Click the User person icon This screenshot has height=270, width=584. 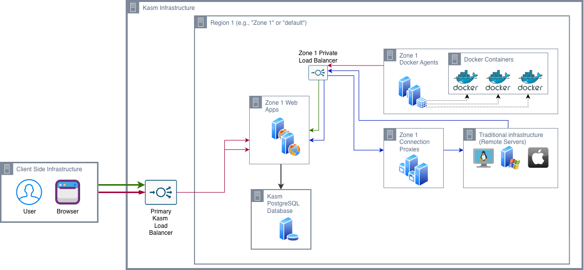point(29,192)
